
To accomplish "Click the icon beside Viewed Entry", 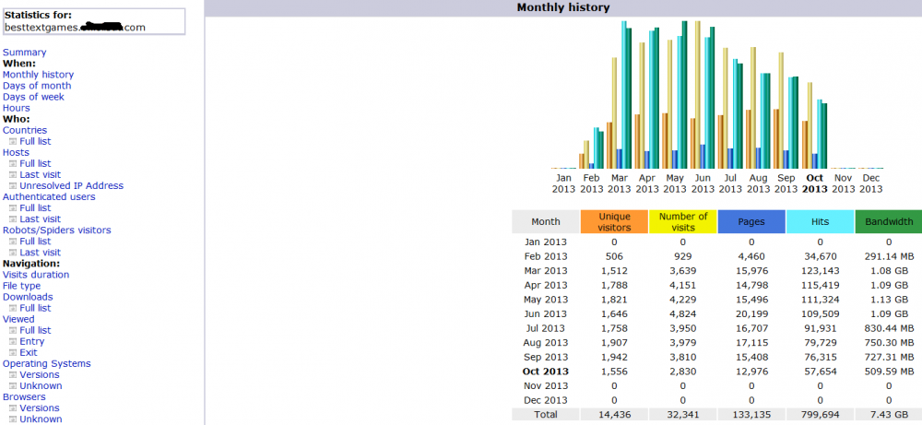I will pyautogui.click(x=12, y=342).
